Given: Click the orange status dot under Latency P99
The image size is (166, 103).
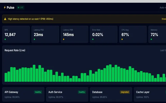Looking at the screenshot, I should (x=64, y=39).
